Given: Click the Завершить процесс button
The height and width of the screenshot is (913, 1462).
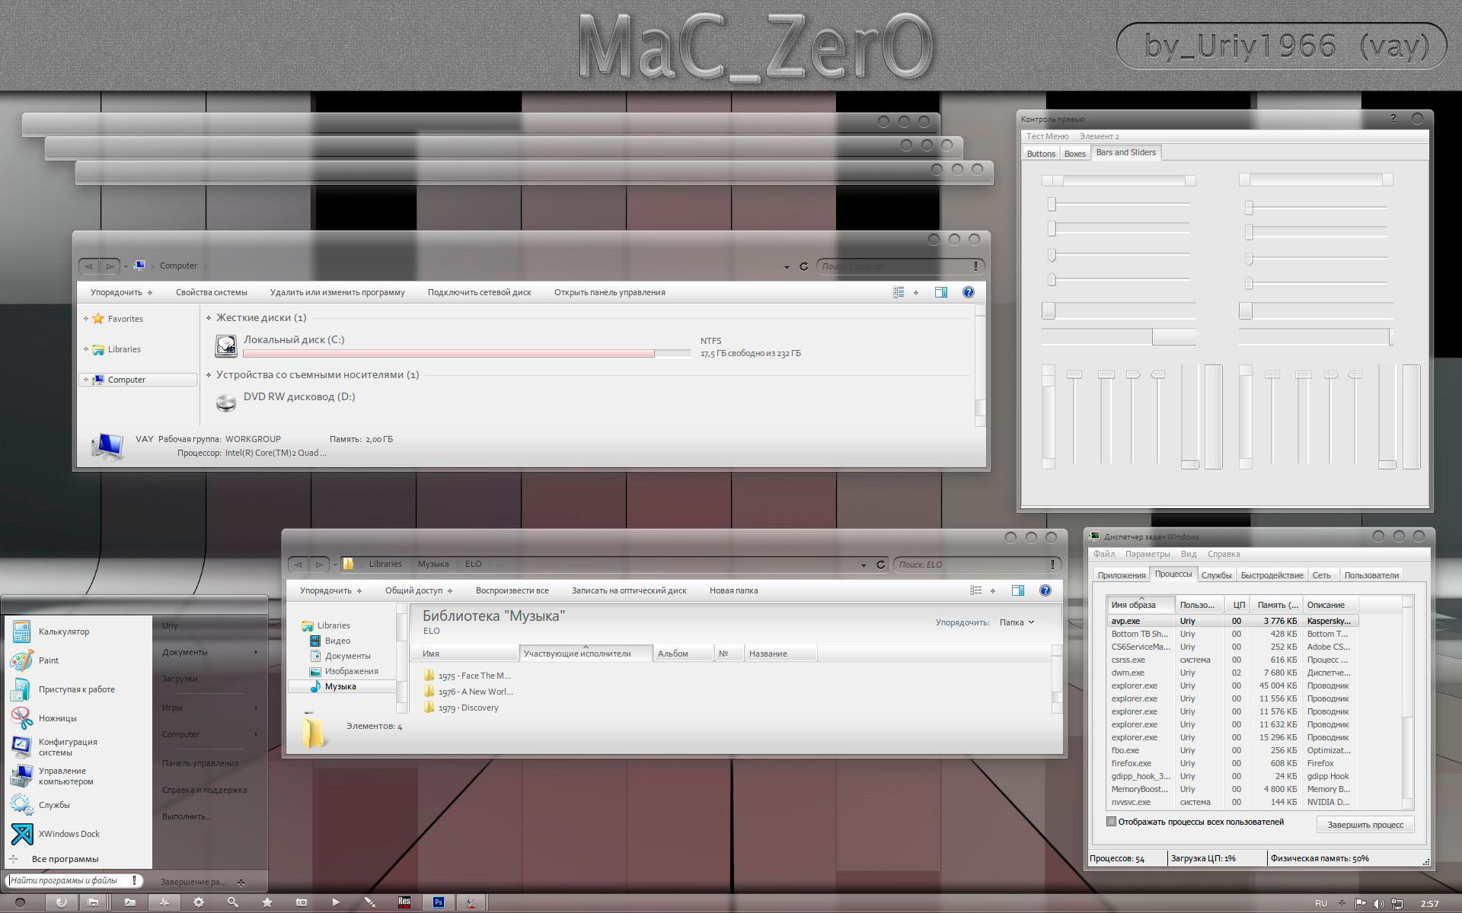Looking at the screenshot, I should tap(1365, 825).
